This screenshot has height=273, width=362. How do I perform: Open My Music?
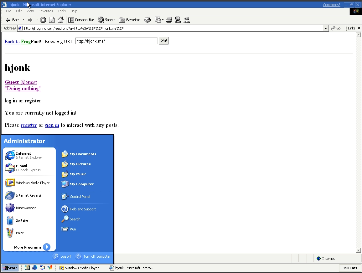74,174
